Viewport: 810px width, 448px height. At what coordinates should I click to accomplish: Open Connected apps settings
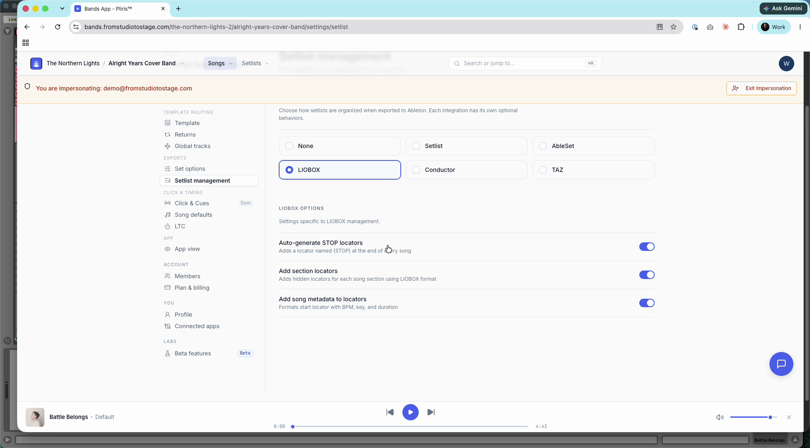(x=209, y=326)
